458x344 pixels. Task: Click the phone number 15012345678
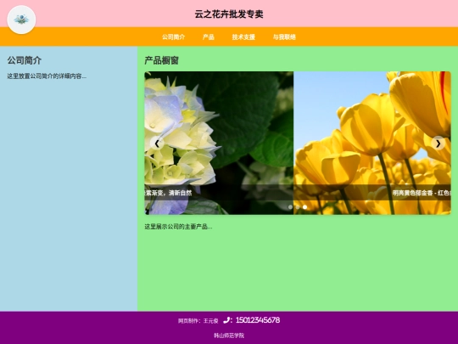point(258,320)
